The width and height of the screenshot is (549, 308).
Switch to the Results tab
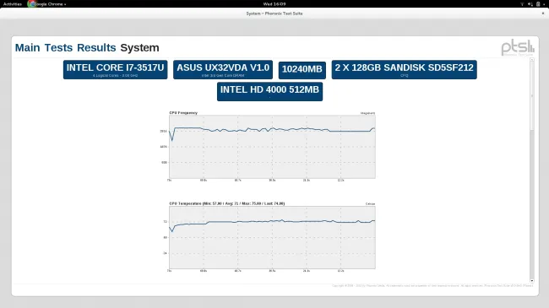(96, 47)
